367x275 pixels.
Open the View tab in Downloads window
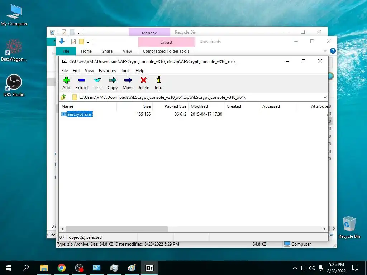[127, 51]
